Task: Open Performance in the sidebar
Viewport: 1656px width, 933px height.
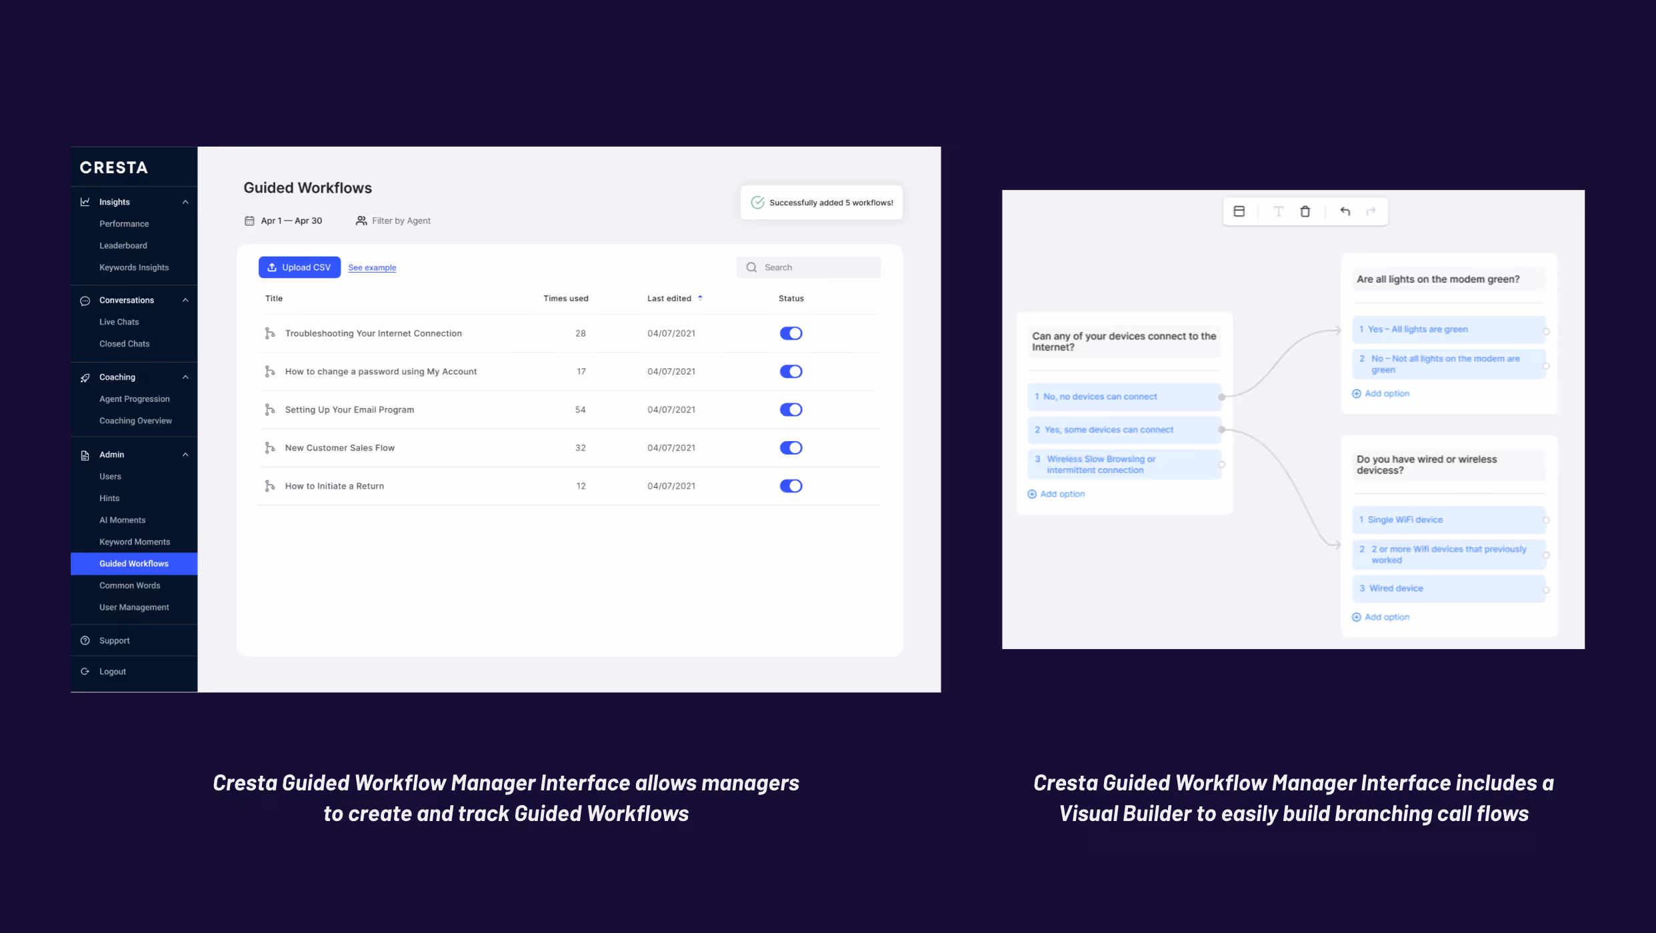Action: pyautogui.click(x=124, y=224)
